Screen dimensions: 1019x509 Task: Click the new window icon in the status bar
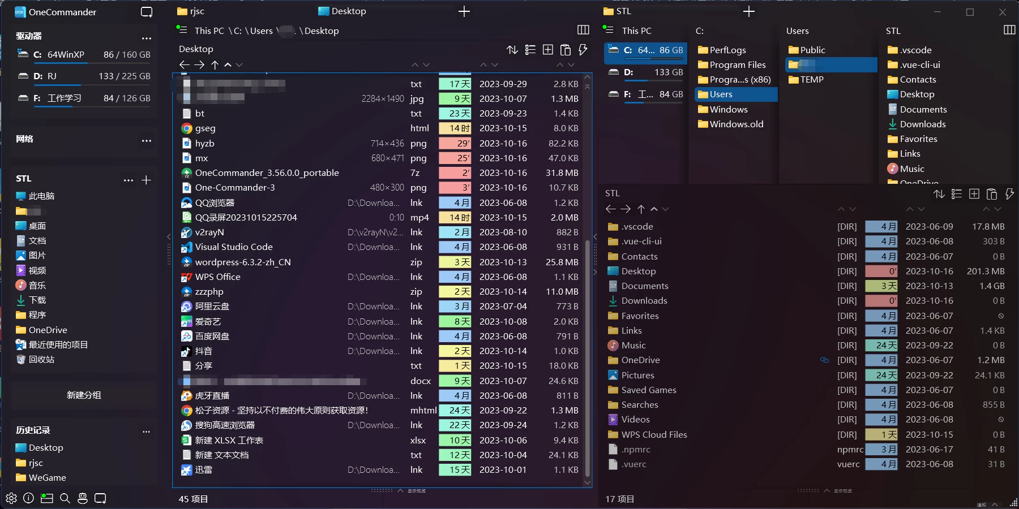[100, 498]
